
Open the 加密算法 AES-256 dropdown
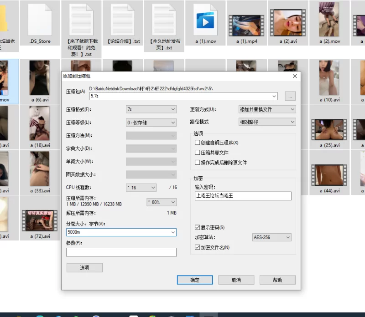point(271,237)
